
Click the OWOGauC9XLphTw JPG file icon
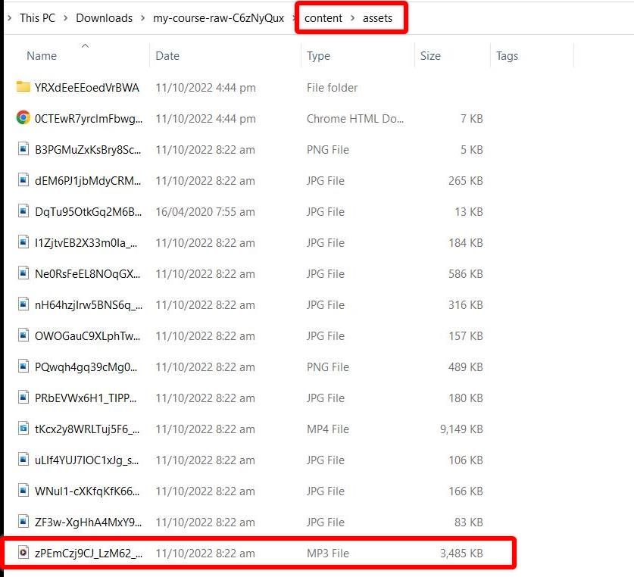pyautogui.click(x=23, y=335)
